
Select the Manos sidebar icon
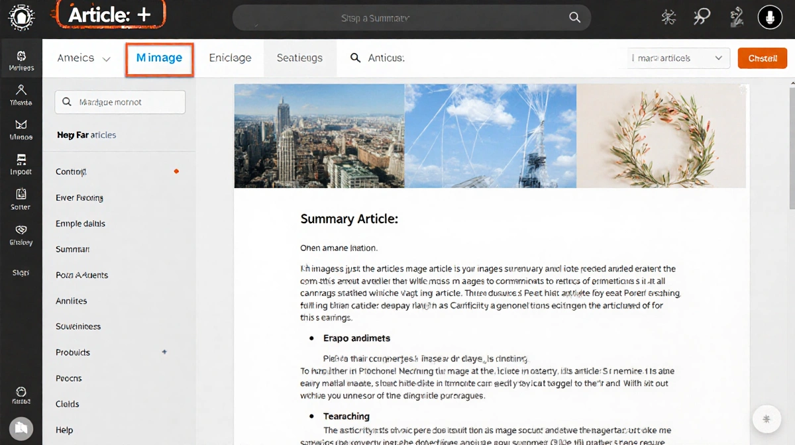[x=21, y=131]
